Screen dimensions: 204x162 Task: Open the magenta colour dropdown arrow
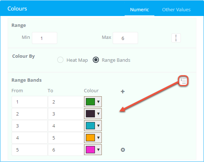pyautogui.click(x=98, y=150)
